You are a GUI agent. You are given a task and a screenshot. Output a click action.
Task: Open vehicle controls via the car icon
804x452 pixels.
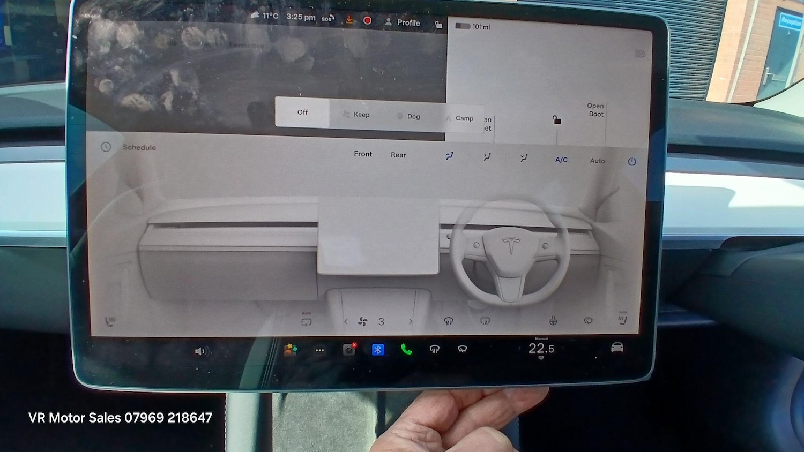(x=616, y=348)
